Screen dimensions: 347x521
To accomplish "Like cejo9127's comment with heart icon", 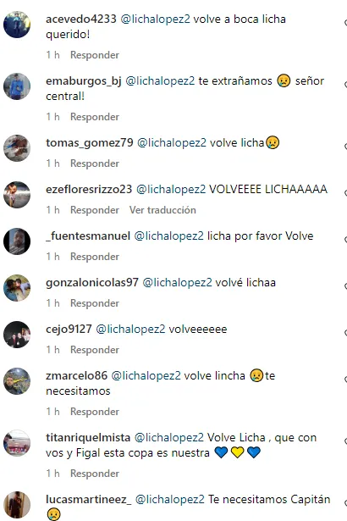I will [x=345, y=332].
